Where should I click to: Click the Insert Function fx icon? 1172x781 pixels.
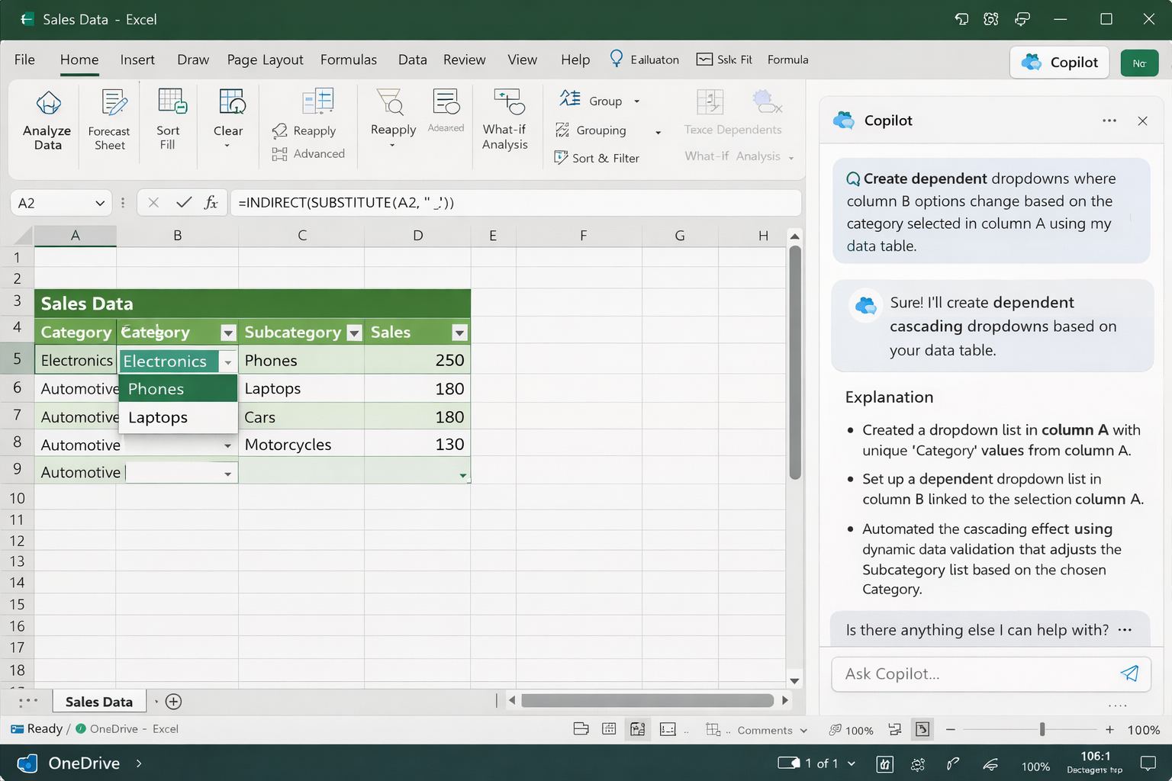point(211,203)
